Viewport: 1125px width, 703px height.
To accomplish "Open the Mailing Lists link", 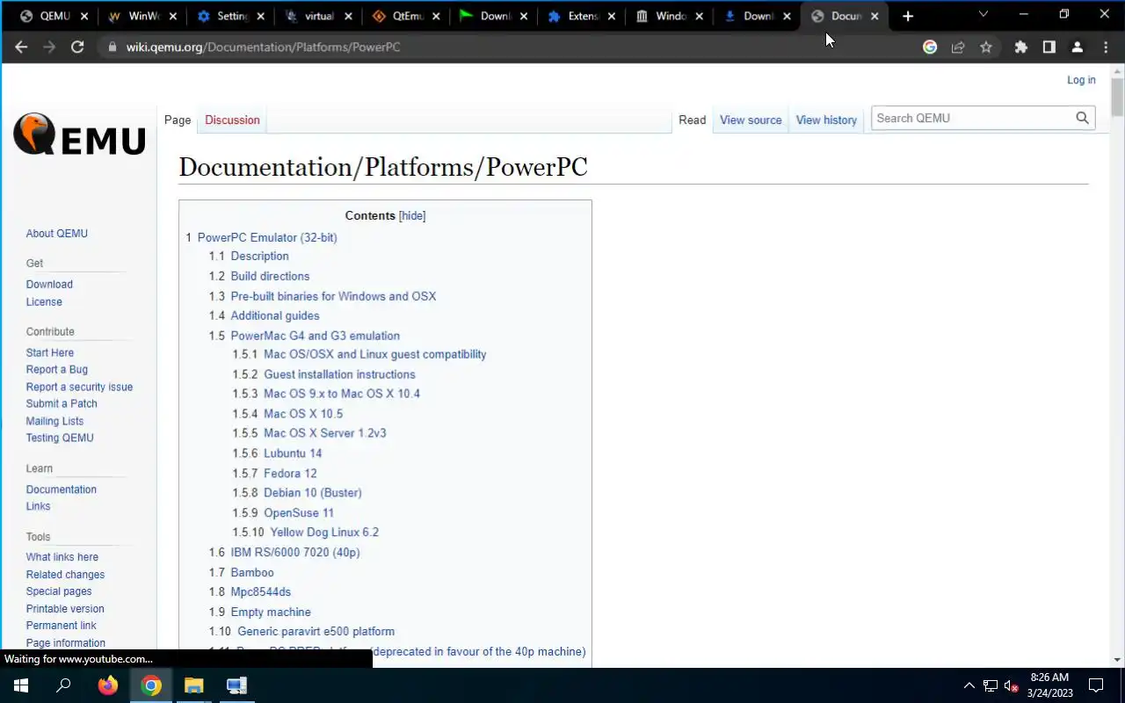I will point(54,421).
